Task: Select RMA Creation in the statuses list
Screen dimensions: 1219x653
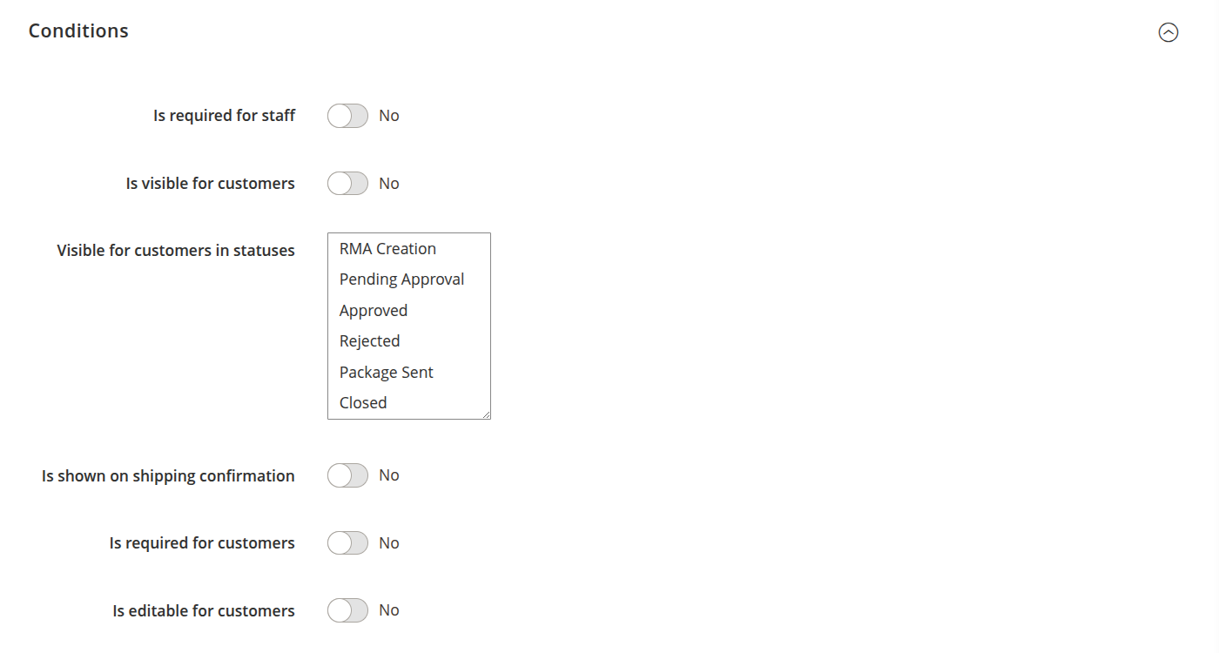Action: click(387, 249)
